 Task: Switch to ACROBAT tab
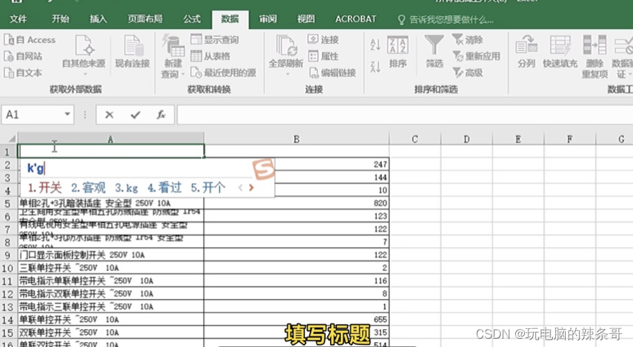(x=356, y=19)
